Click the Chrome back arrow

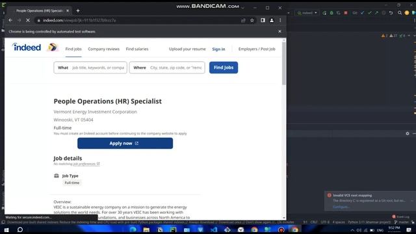(10, 20)
